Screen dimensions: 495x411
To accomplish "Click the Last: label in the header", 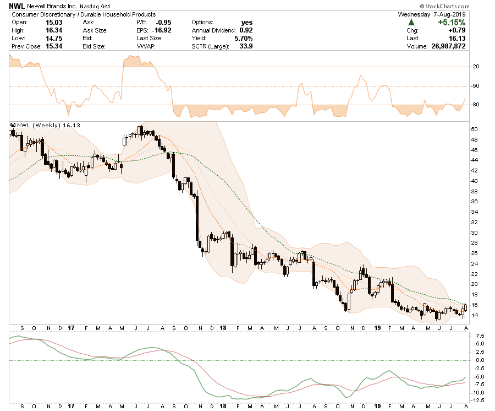I will pyautogui.click(x=413, y=38).
